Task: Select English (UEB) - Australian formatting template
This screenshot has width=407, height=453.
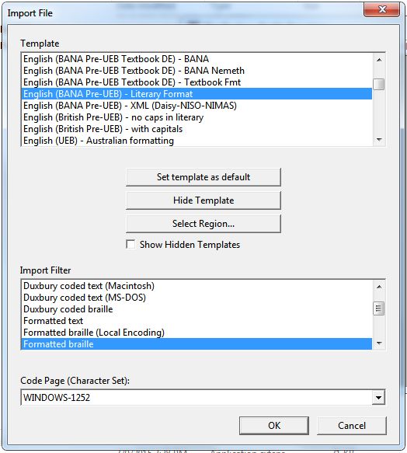Action: (x=197, y=141)
